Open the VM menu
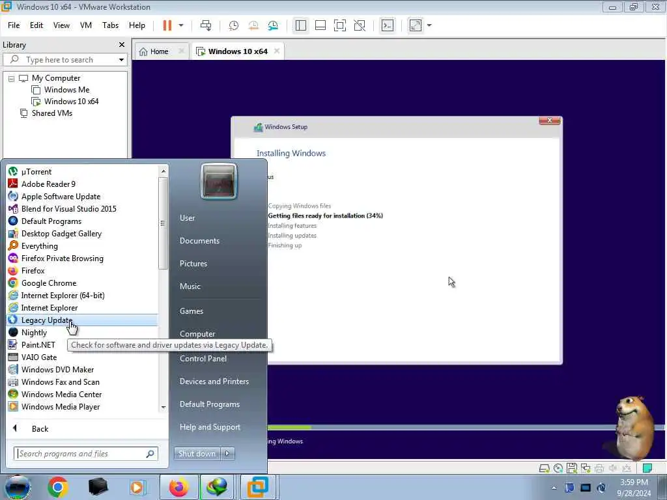This screenshot has width=667, height=500. click(x=86, y=25)
